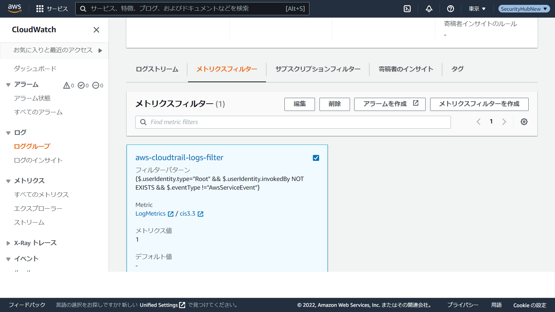Open metric filter preferences gear icon
555x312 pixels.
point(524,122)
